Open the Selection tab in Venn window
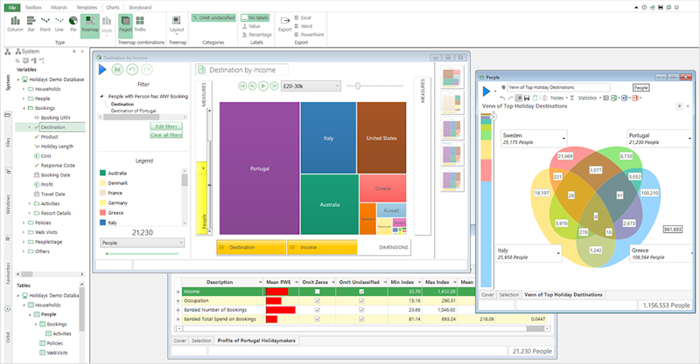The height and width of the screenshot is (364, 700). 509,294
